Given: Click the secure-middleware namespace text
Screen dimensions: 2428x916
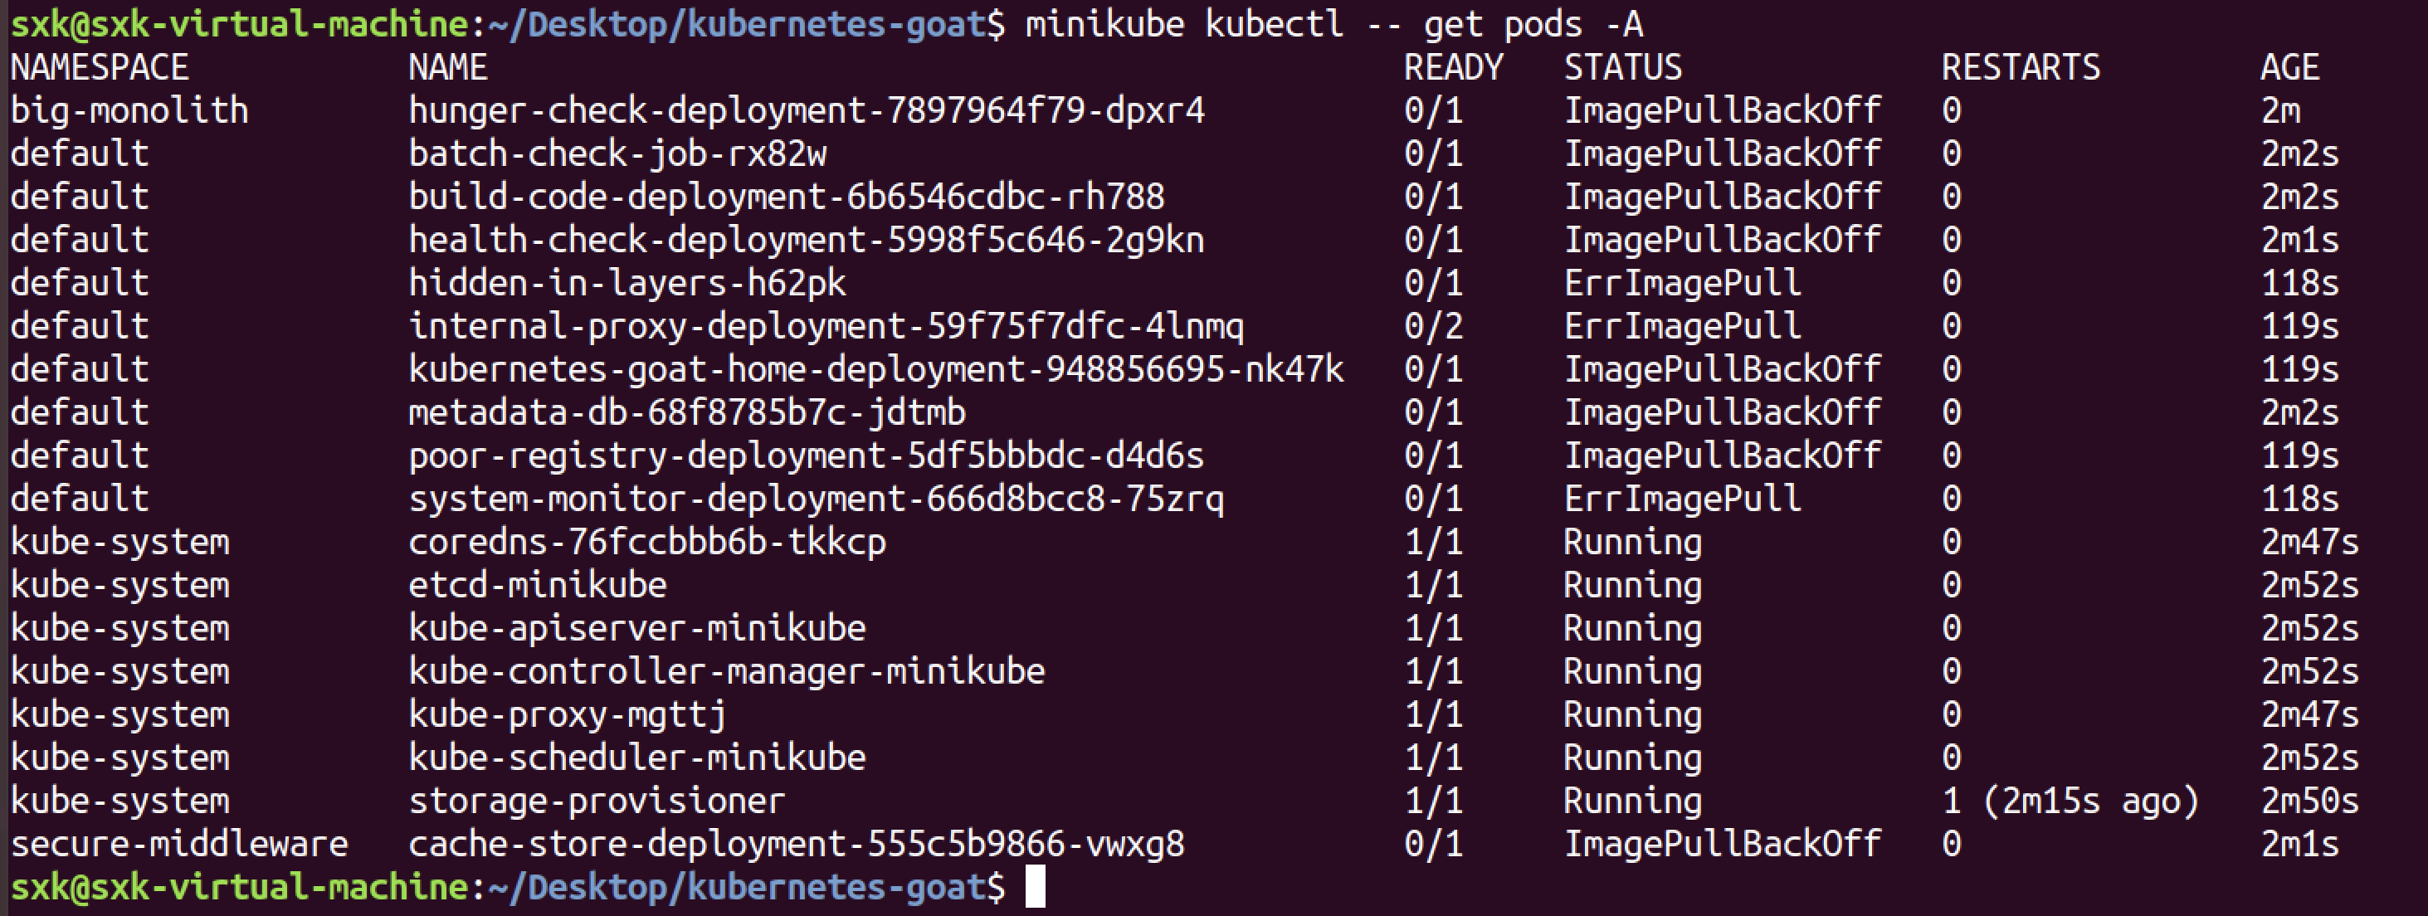Looking at the screenshot, I should coord(179,845).
